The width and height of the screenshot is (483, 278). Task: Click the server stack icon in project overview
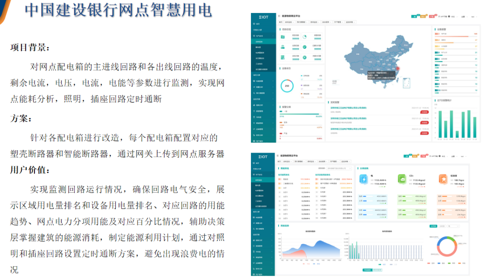[x=283, y=58]
